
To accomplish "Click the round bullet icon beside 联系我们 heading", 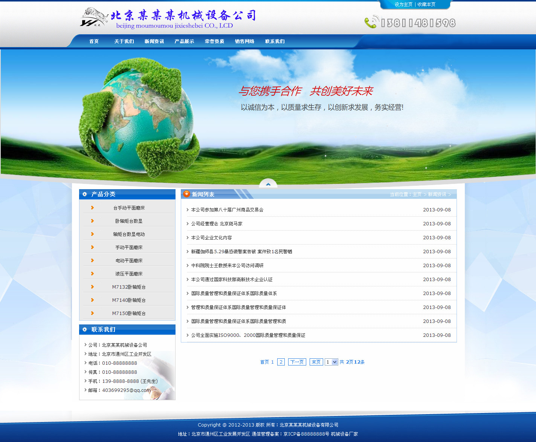I will click(x=85, y=330).
